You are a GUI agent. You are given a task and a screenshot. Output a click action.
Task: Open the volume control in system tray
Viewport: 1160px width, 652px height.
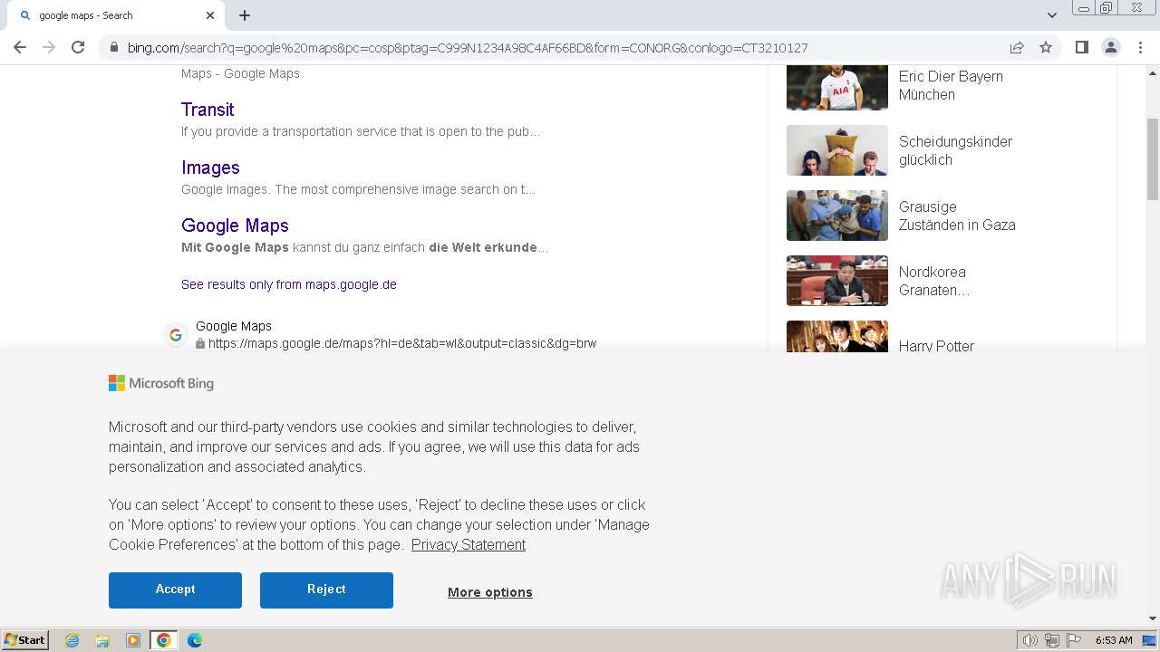(x=1029, y=640)
